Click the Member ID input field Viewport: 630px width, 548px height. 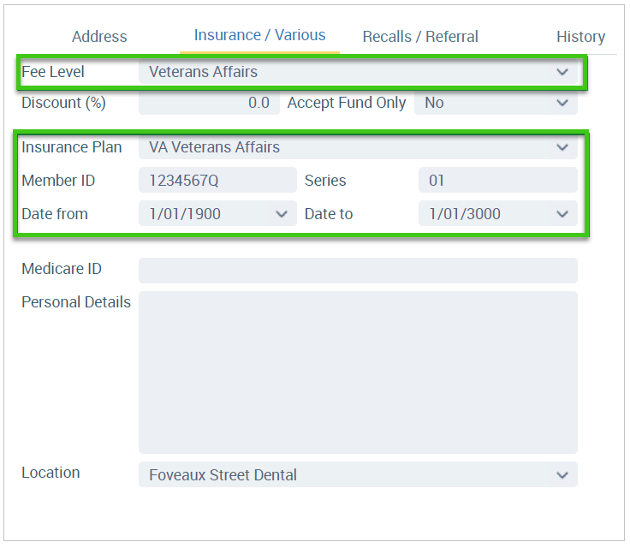pos(217,180)
